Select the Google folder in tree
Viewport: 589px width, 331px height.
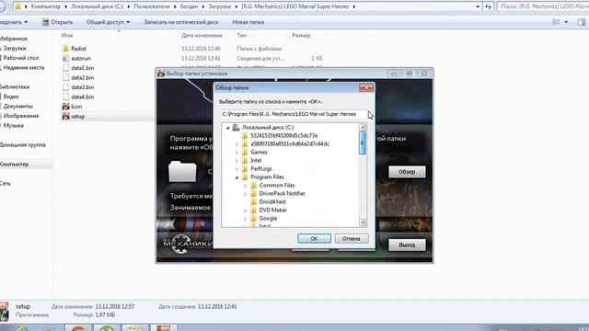(x=268, y=218)
